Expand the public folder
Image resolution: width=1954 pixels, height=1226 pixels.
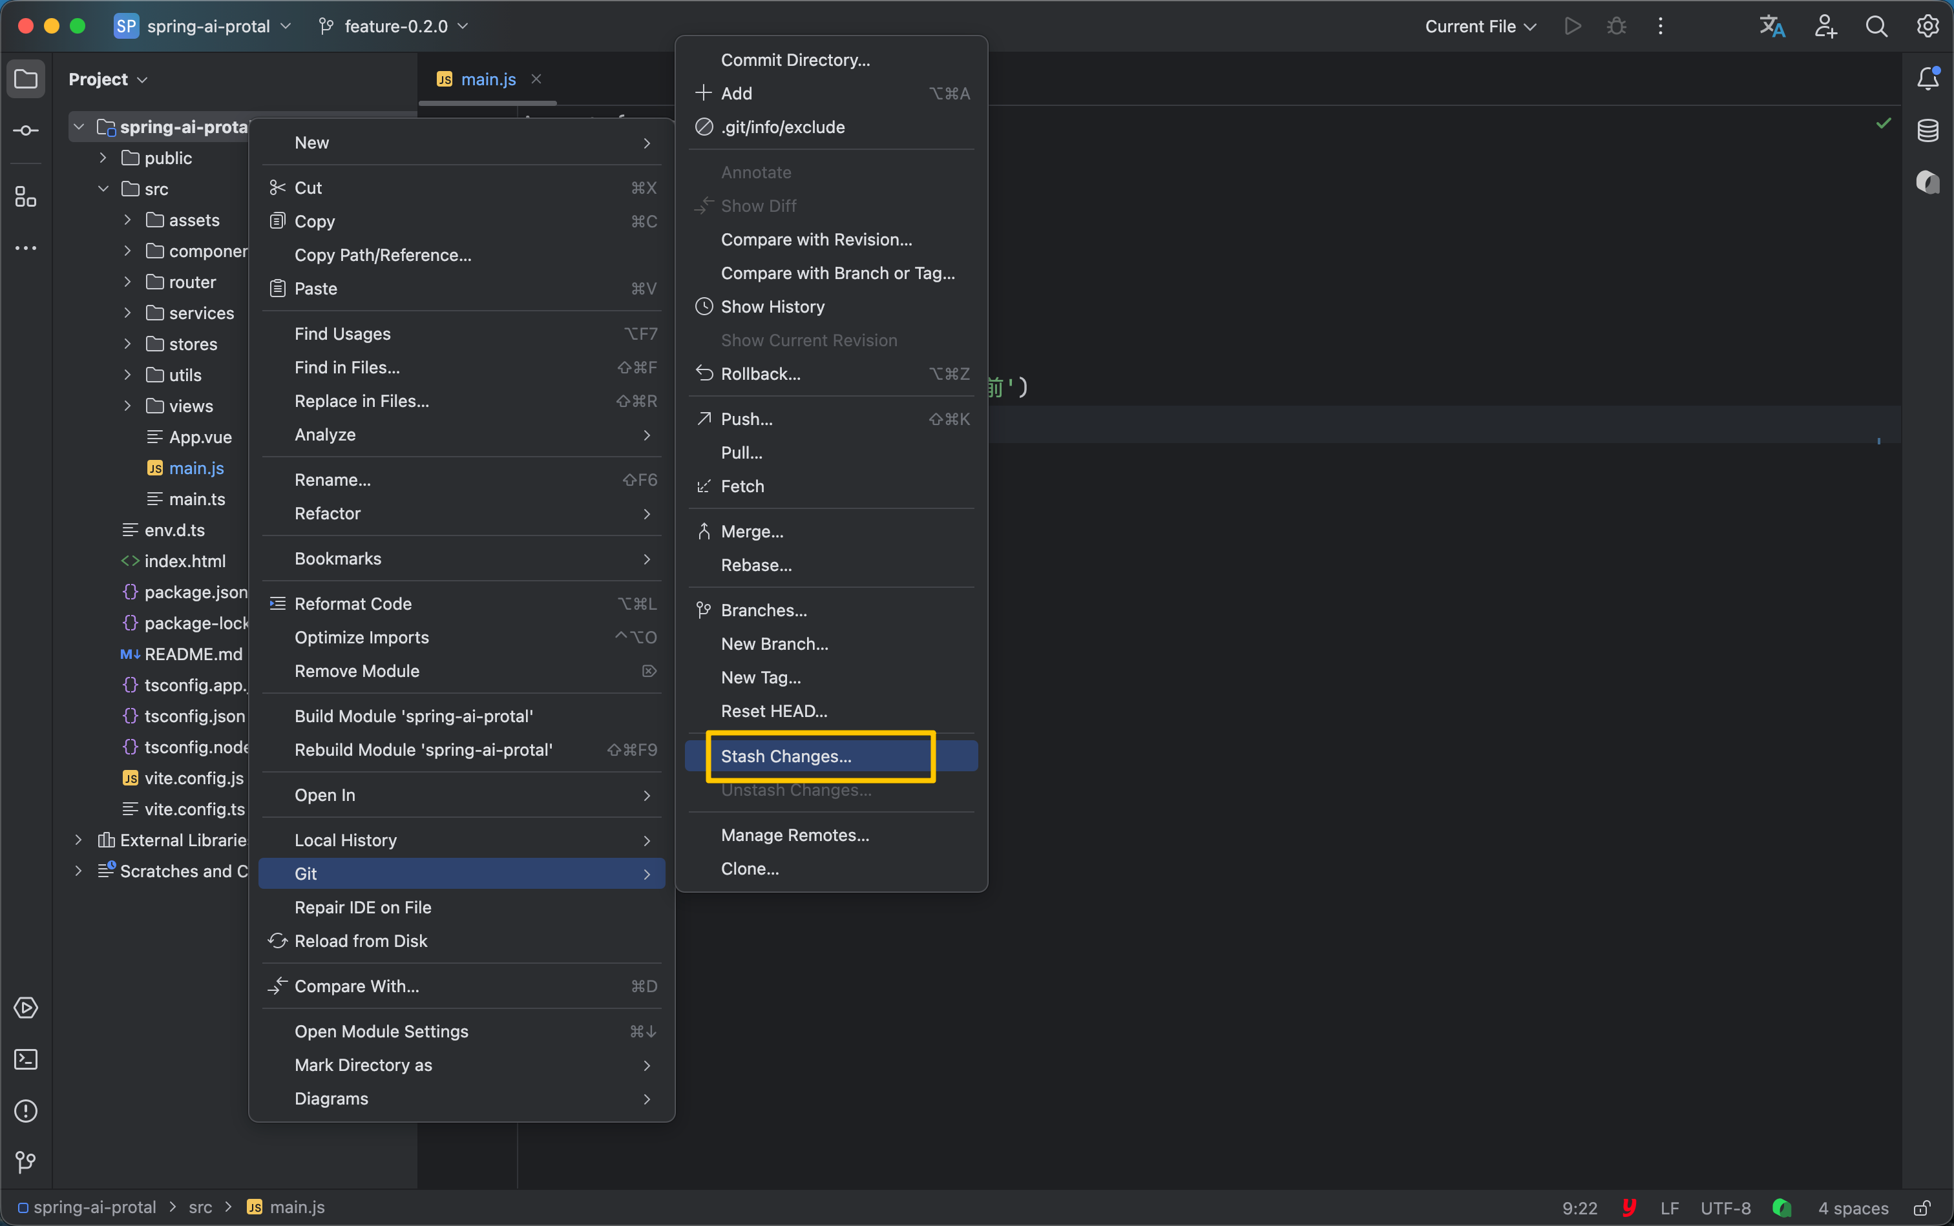coord(103,158)
